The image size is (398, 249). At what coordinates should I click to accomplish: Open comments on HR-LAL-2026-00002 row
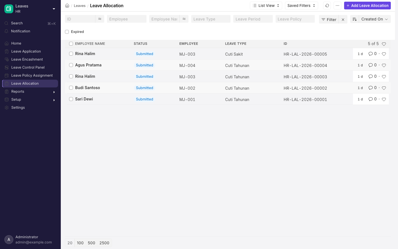click(x=372, y=88)
